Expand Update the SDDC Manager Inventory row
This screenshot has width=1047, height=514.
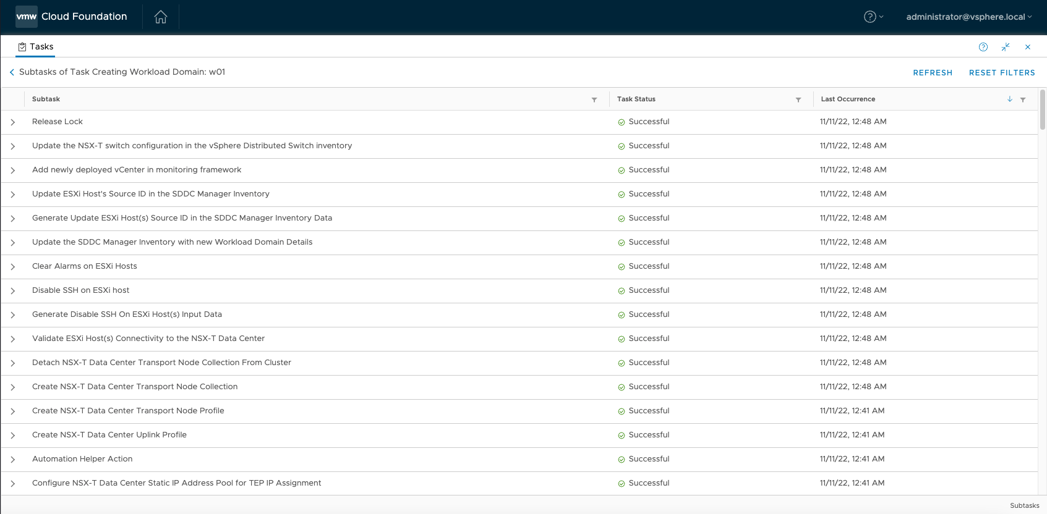(x=12, y=243)
